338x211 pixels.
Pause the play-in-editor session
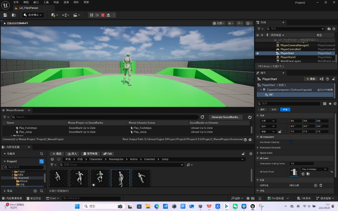tap(92, 15)
